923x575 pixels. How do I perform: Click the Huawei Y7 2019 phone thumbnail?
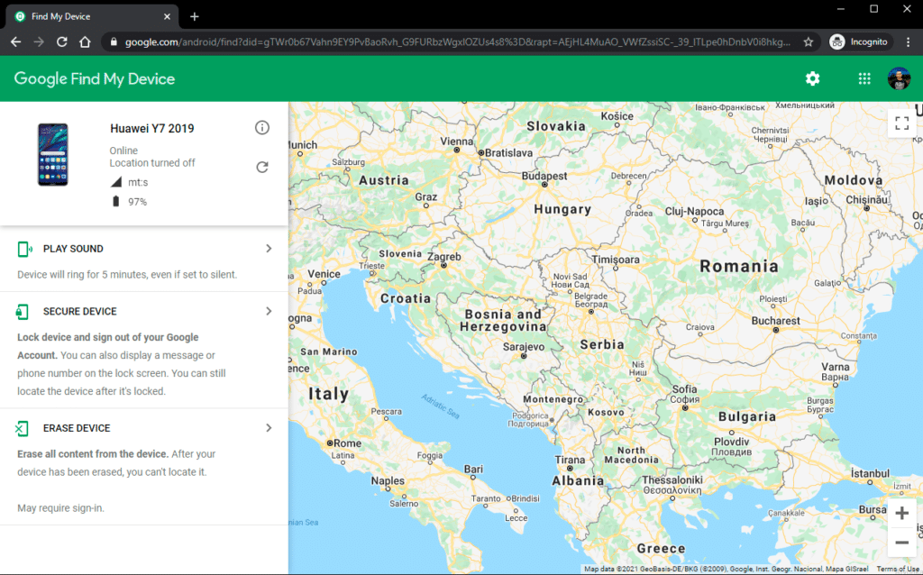pyautogui.click(x=53, y=155)
